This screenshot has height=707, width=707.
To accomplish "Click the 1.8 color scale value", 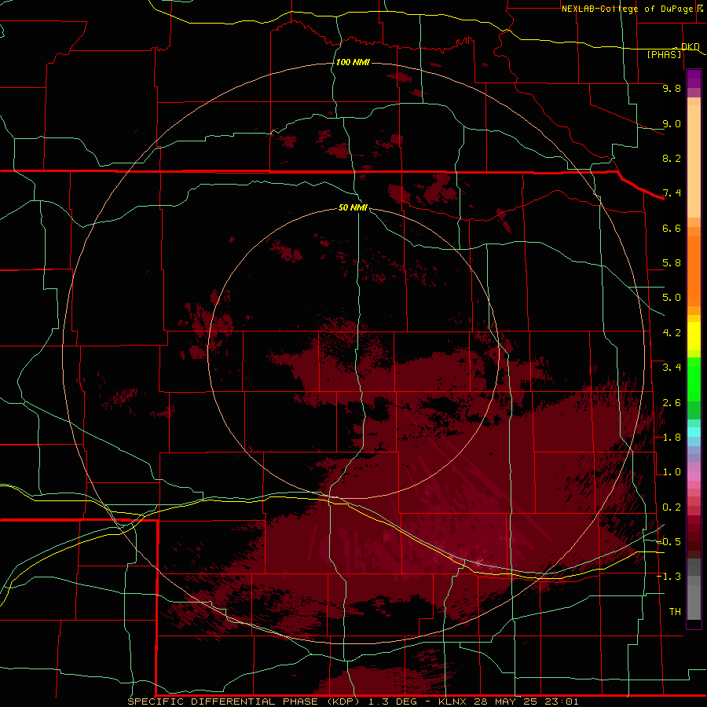I will point(672,438).
